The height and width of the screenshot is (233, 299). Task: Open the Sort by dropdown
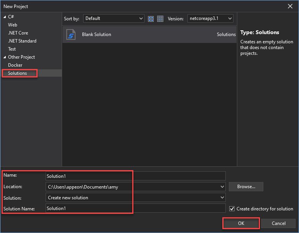click(113, 18)
